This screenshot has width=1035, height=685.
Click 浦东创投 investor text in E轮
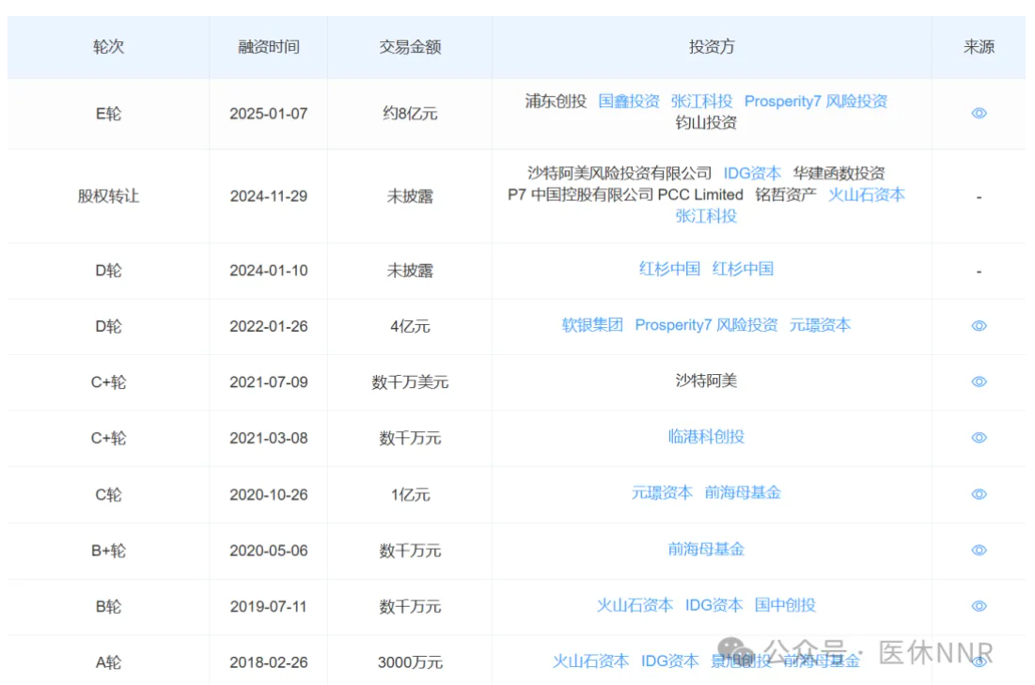556,101
